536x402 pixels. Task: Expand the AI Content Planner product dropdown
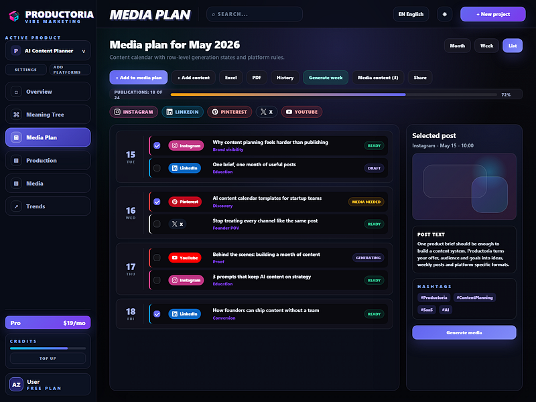click(48, 51)
